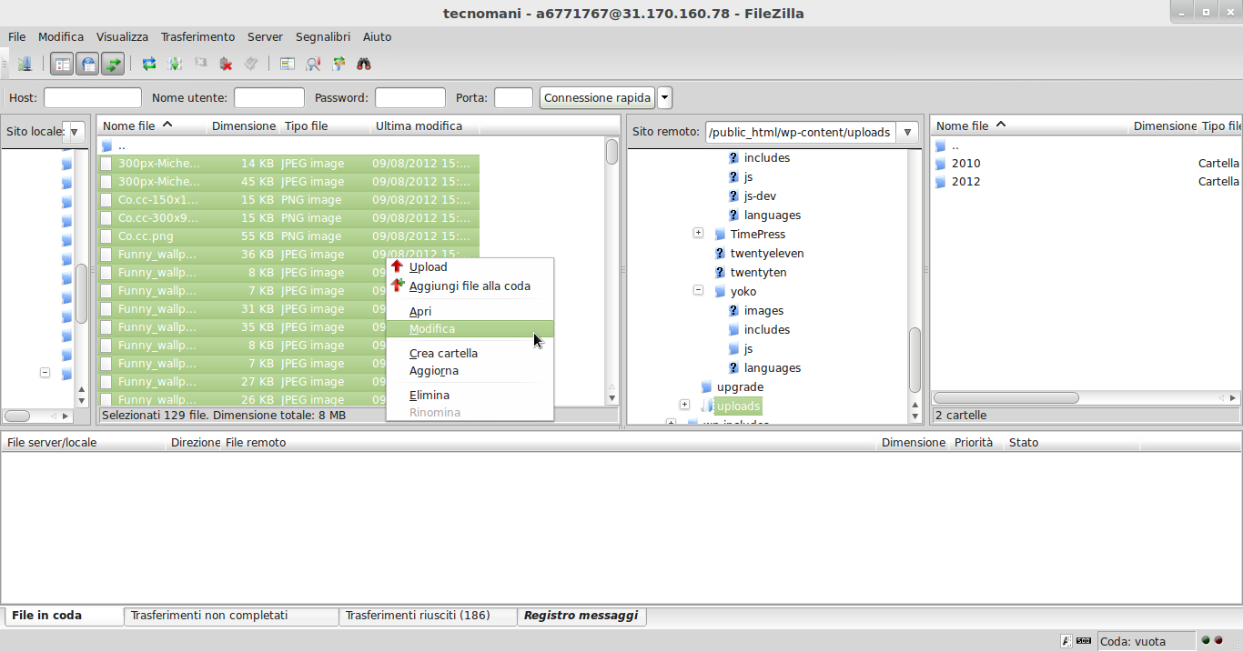The width and height of the screenshot is (1243, 652).
Task: Click the remote path field /public_html/wp-content/uploads
Action: tap(801, 132)
